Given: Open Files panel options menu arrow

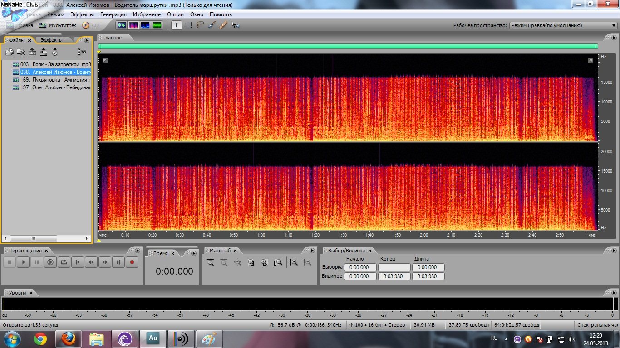Looking at the screenshot, I should 87,40.
